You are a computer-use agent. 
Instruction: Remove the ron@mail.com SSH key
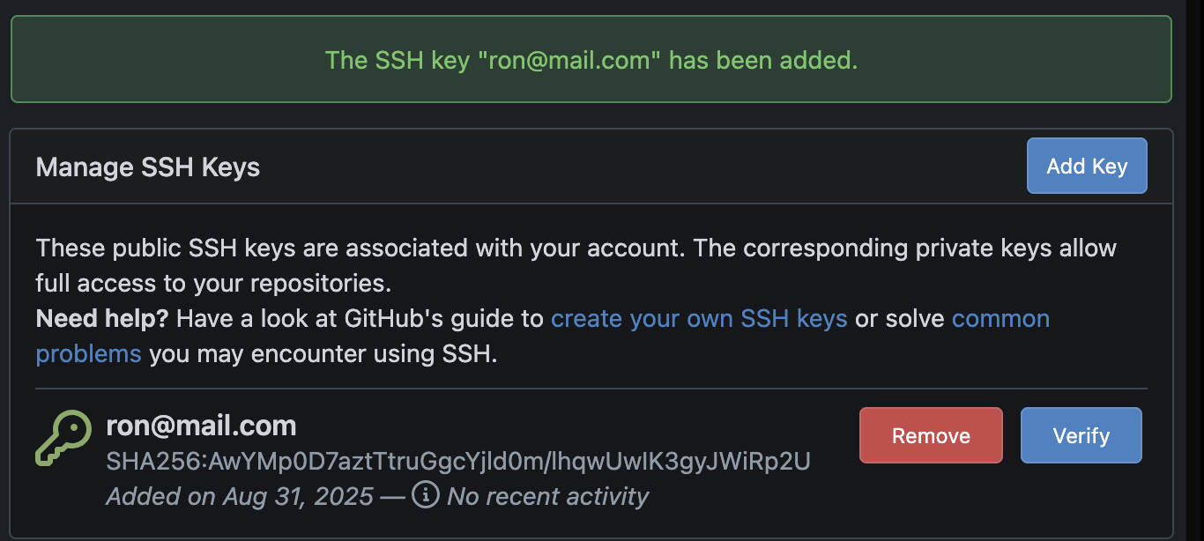931,435
